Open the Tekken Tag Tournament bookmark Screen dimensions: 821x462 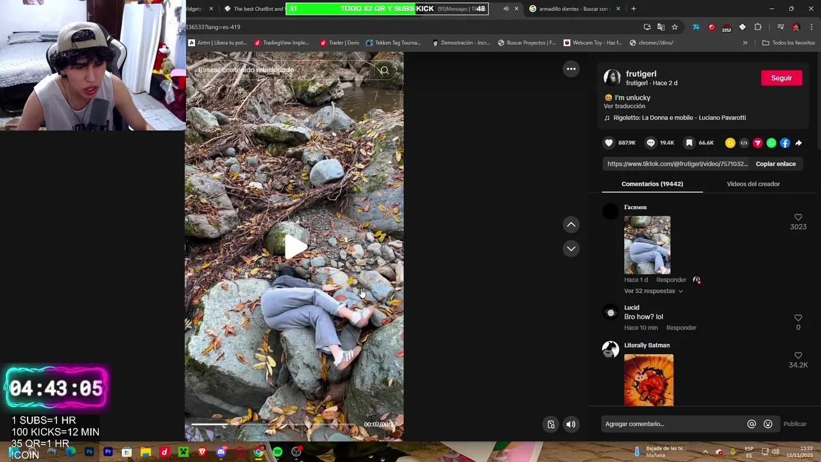(x=393, y=43)
